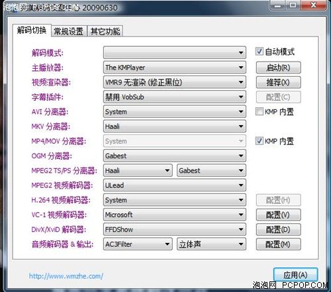
Task: Open the audio decoder AC3Filter dropdown
Action: tap(138, 244)
